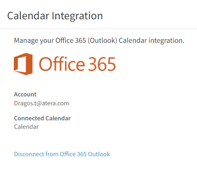Click the Office 365 wordmark text
The height and width of the screenshot is (172, 197).
[77, 64]
